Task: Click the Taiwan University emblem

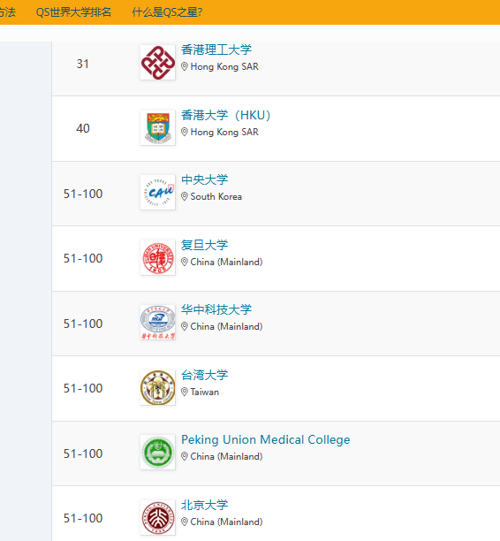Action: click(x=157, y=387)
